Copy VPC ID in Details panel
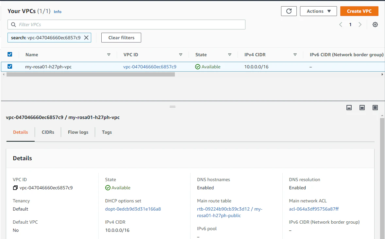Viewport: 385px width, 239px height. point(15,188)
